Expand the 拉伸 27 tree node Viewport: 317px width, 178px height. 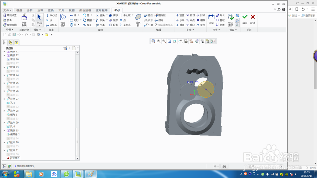coord(4,99)
